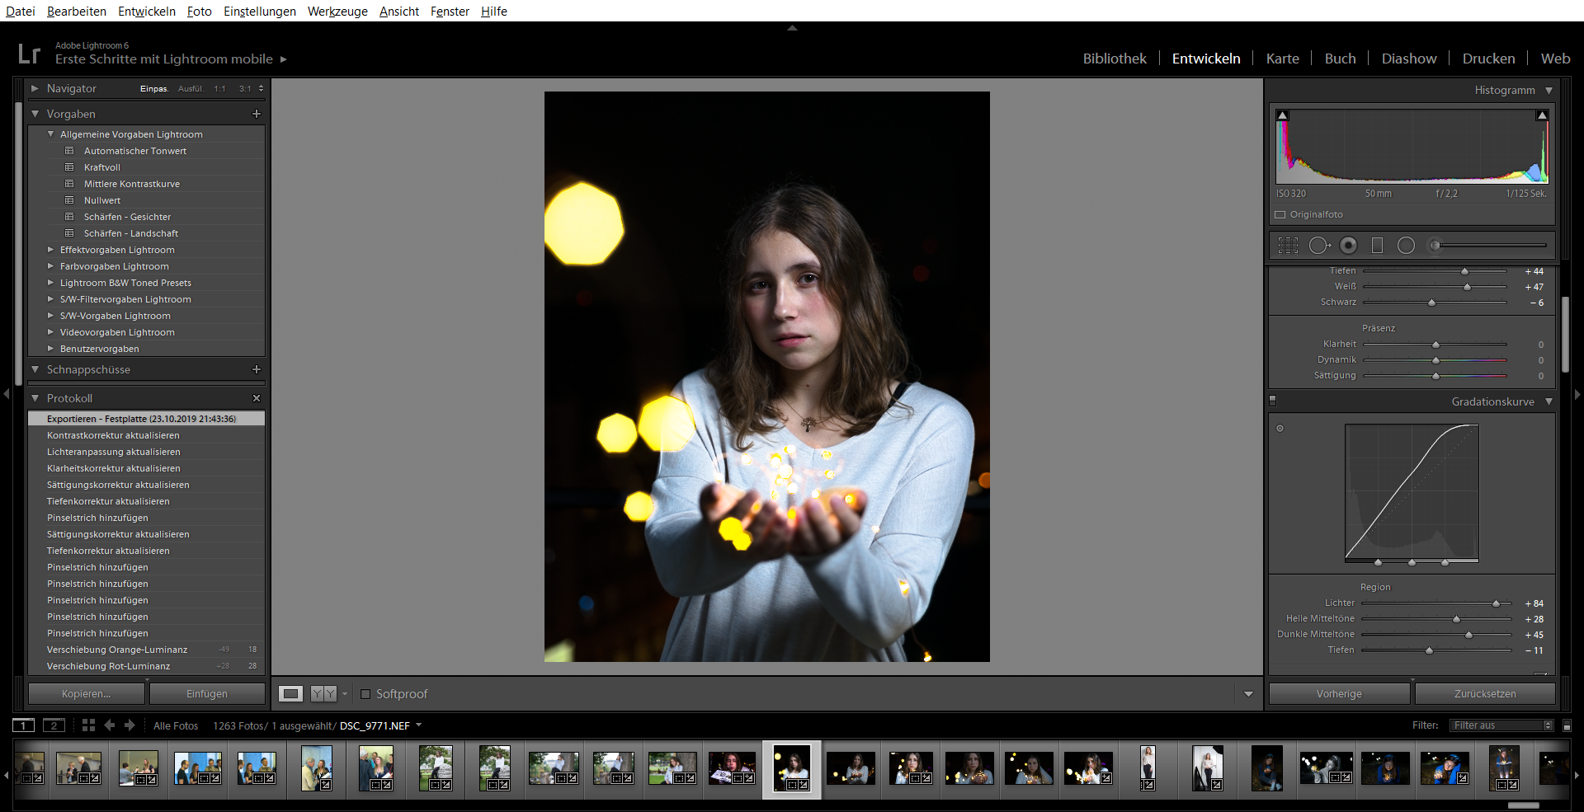Click the Klarheit slider
Image resolution: width=1584 pixels, height=812 pixels.
pos(1435,345)
